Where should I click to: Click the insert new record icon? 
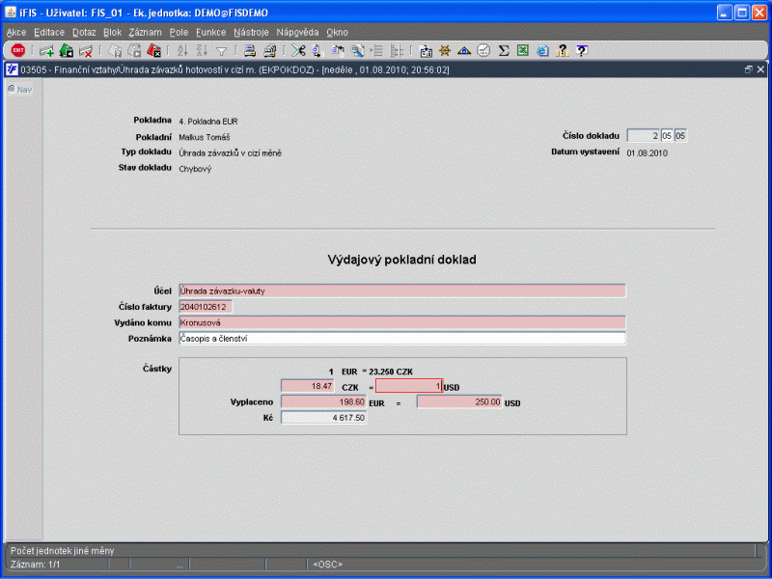point(46,50)
